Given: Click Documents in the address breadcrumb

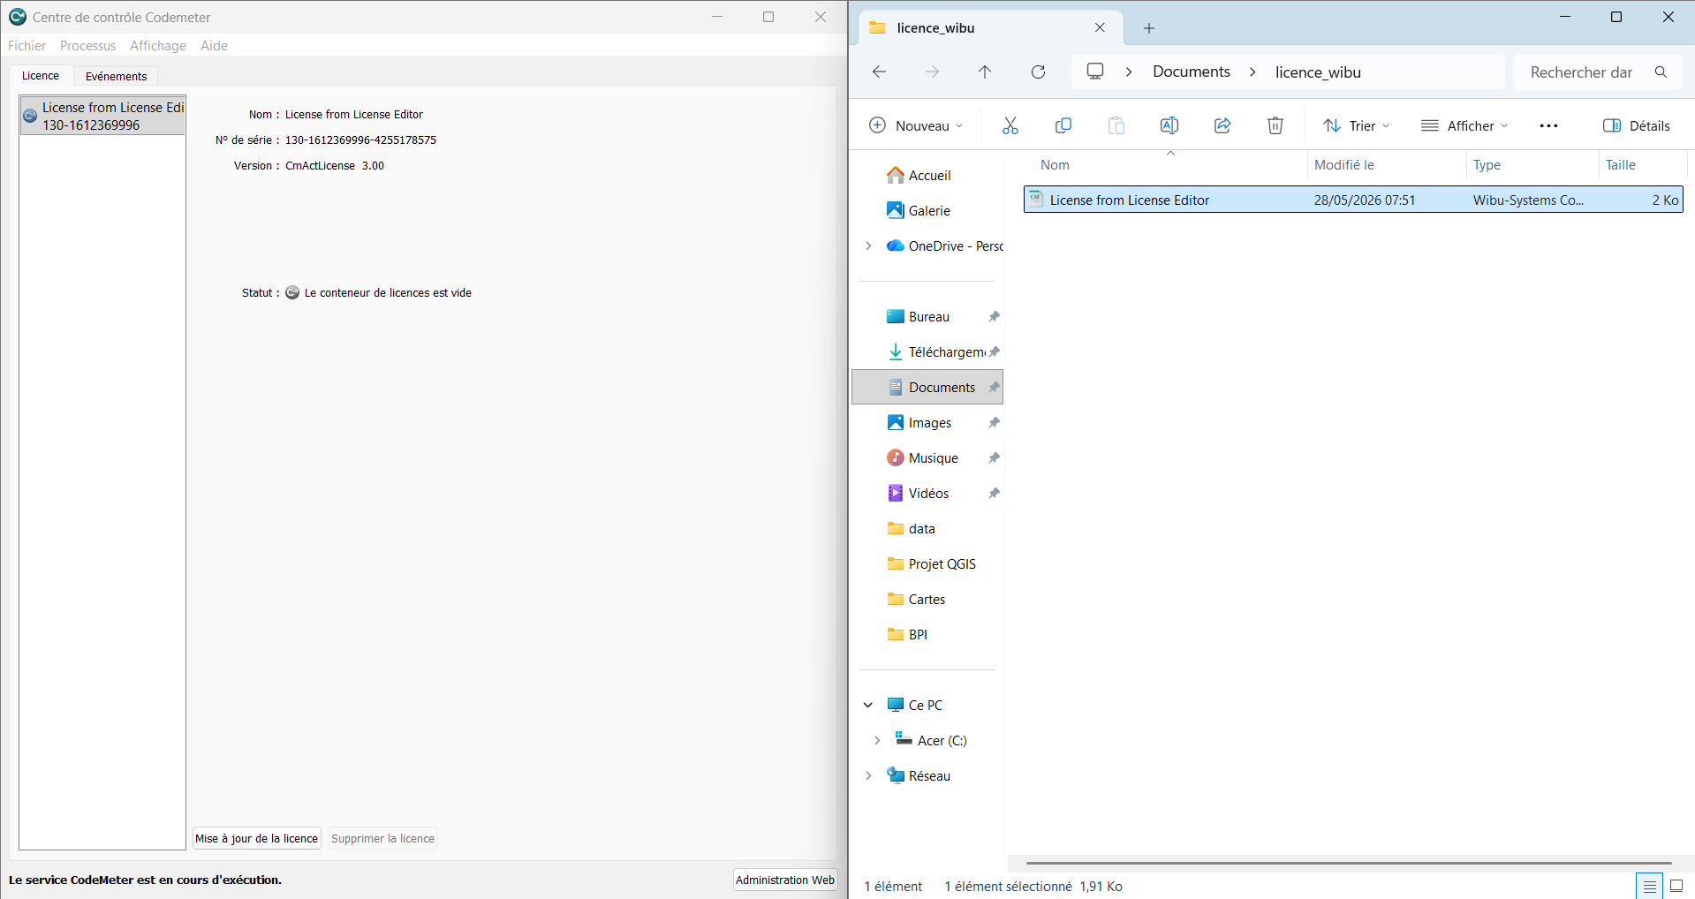Looking at the screenshot, I should [x=1191, y=72].
